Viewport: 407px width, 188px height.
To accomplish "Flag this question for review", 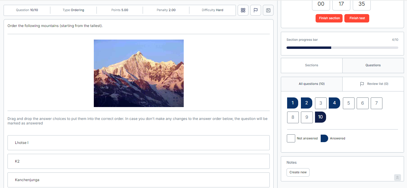I will pos(256,10).
